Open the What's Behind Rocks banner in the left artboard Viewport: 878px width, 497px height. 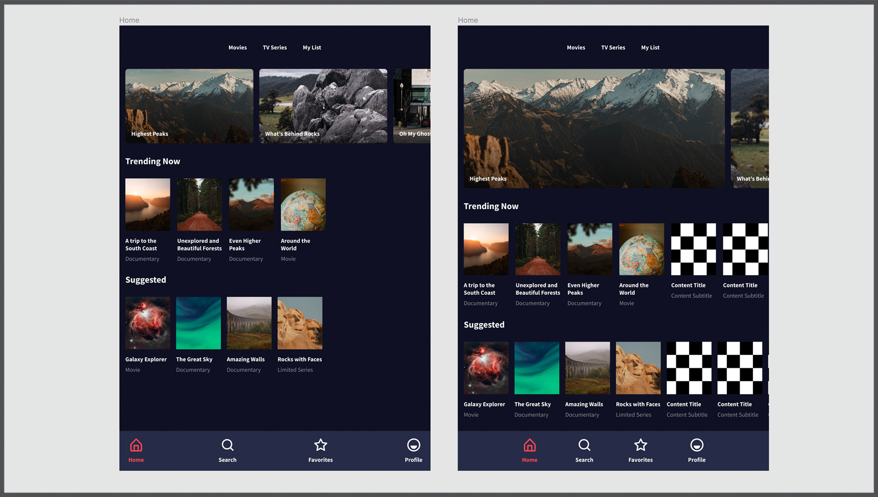pyautogui.click(x=323, y=106)
